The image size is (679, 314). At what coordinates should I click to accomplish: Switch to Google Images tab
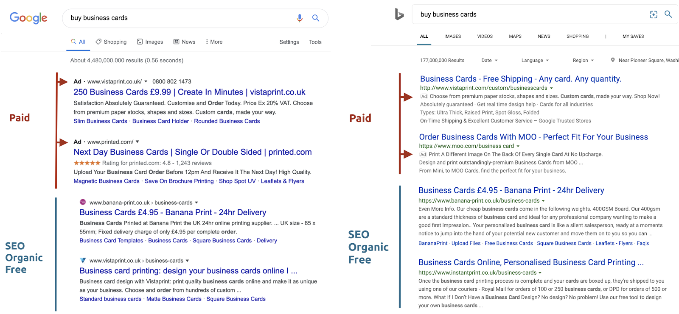coord(150,42)
